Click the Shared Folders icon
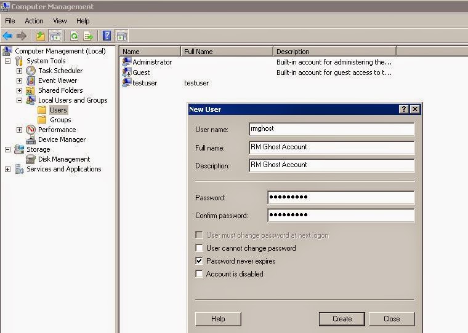This screenshot has height=333, width=468. [x=30, y=90]
